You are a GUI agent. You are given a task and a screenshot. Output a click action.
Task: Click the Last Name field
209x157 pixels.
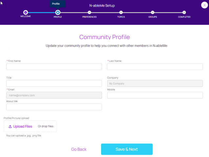[x=155, y=67]
